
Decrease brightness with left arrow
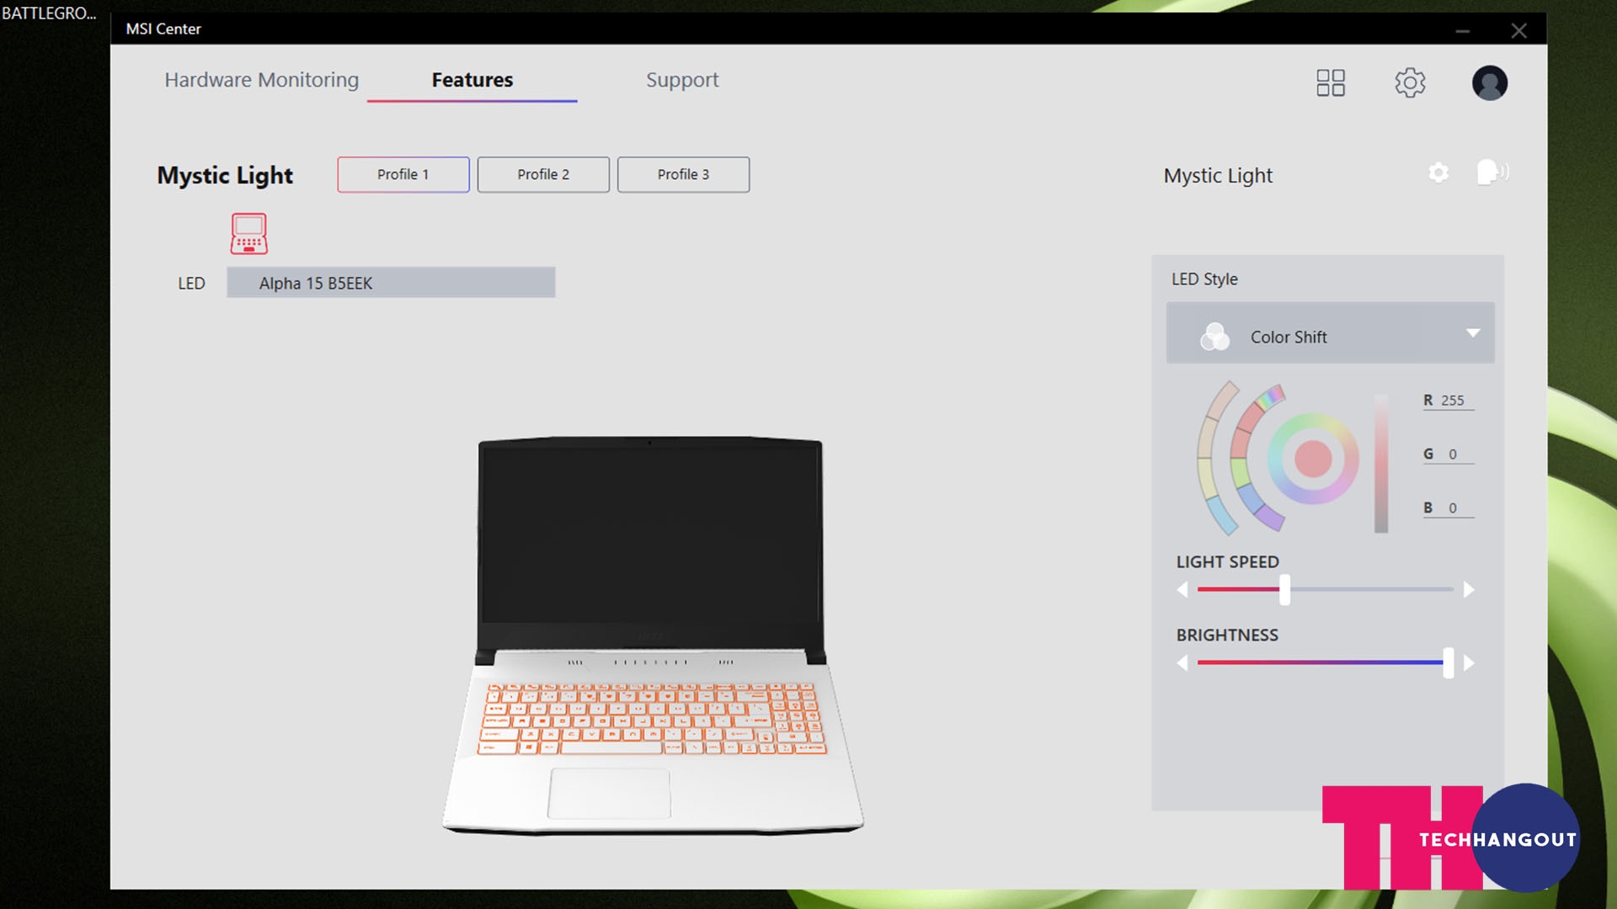tap(1182, 663)
